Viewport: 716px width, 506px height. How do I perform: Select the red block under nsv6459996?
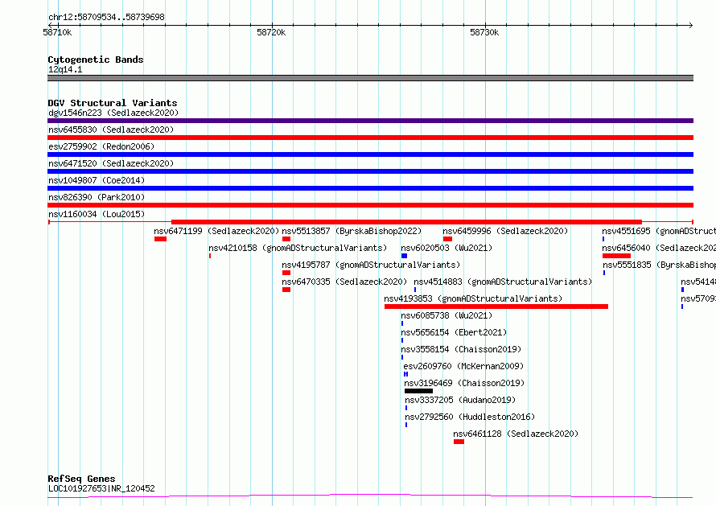coord(447,239)
